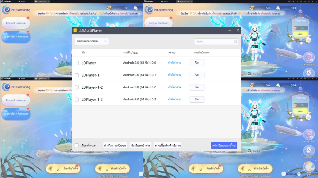Select Legendary Summon tab in bottom-left window

(x=16, y=114)
